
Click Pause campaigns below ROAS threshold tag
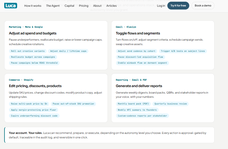point(34,63)
